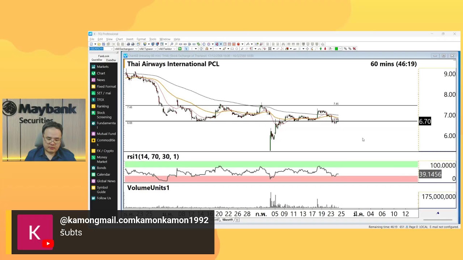Click the red down arrow icon
The image size is (463, 260).
[325, 49]
